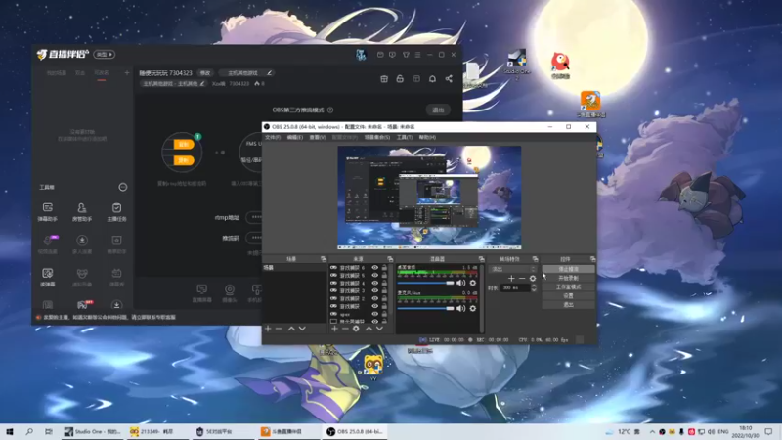This screenshot has height=440, width=782.
Task: Select 场景 item in OBS scenes list
Action: (x=294, y=268)
